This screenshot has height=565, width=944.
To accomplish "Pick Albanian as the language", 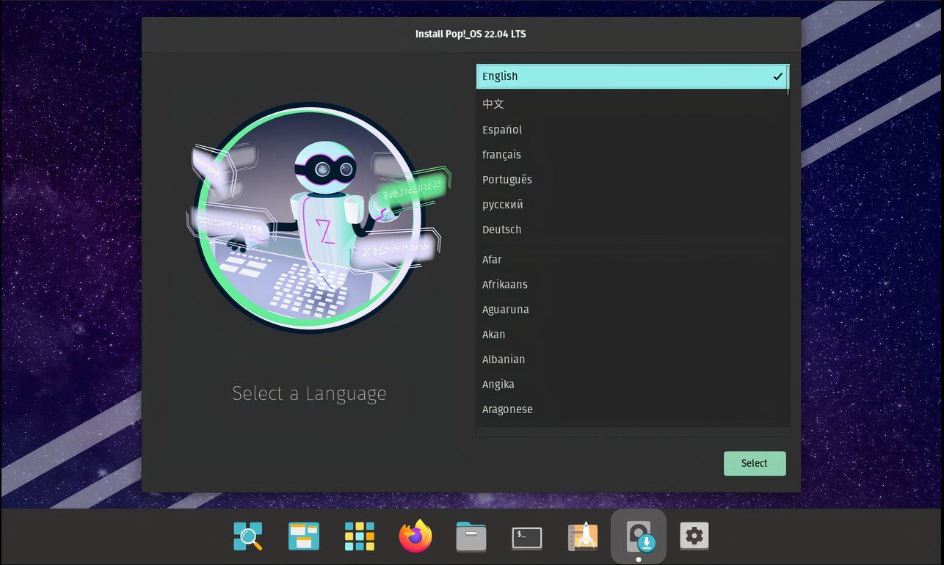I will [504, 359].
